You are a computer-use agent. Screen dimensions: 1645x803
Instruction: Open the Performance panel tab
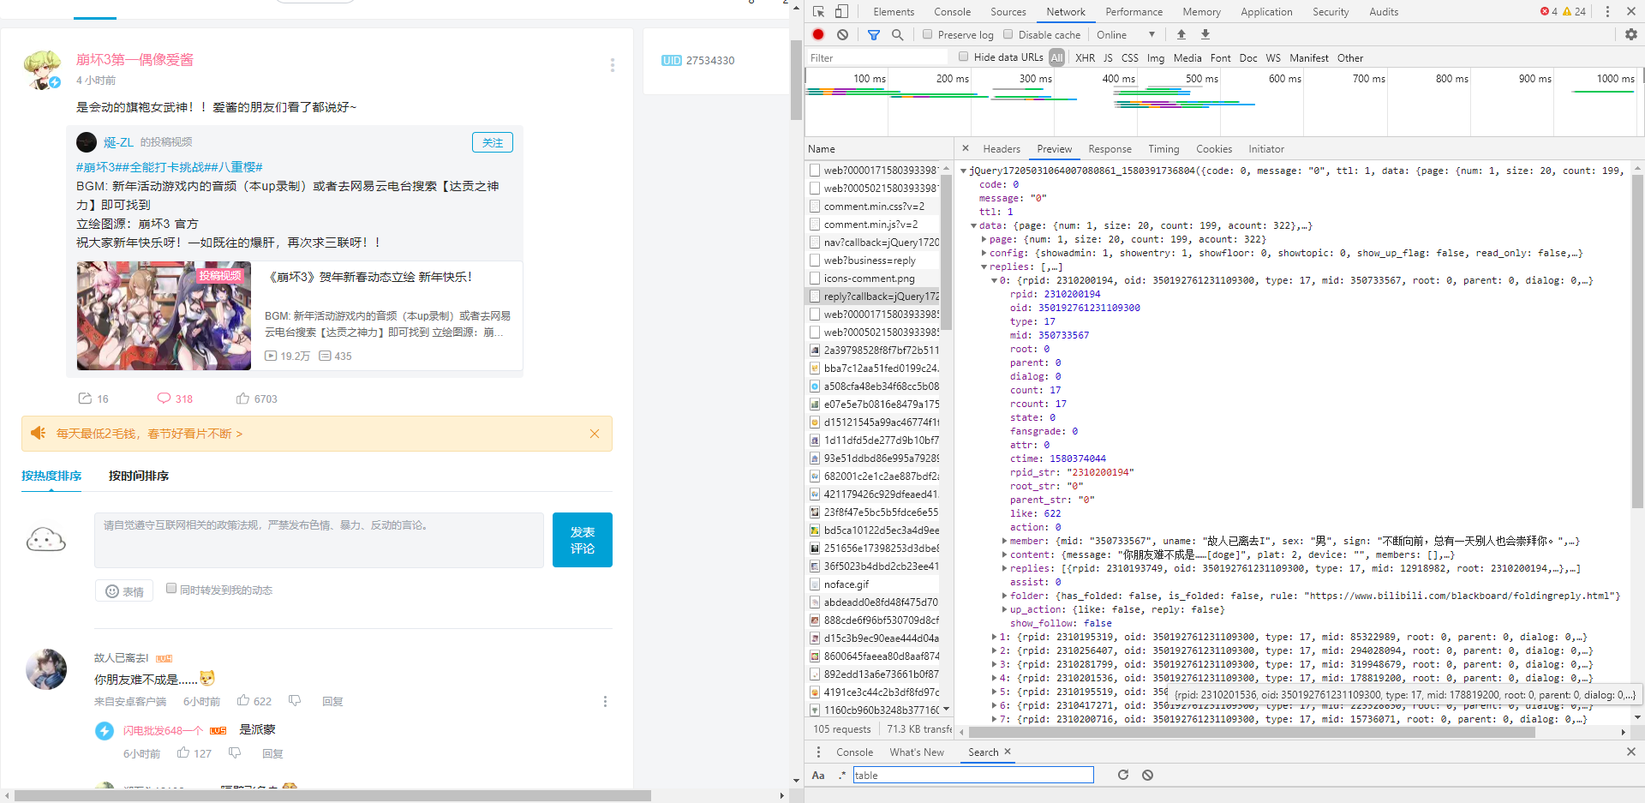pyautogui.click(x=1134, y=12)
